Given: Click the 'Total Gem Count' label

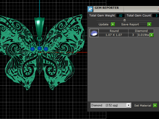Looking at the screenshot, I should point(139,16).
